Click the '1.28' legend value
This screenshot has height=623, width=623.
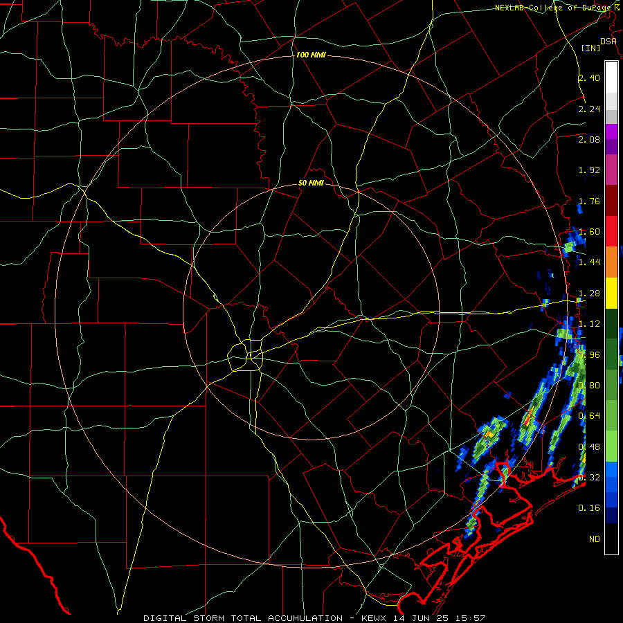click(x=589, y=294)
